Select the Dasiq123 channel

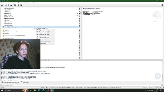(x=6, y=30)
